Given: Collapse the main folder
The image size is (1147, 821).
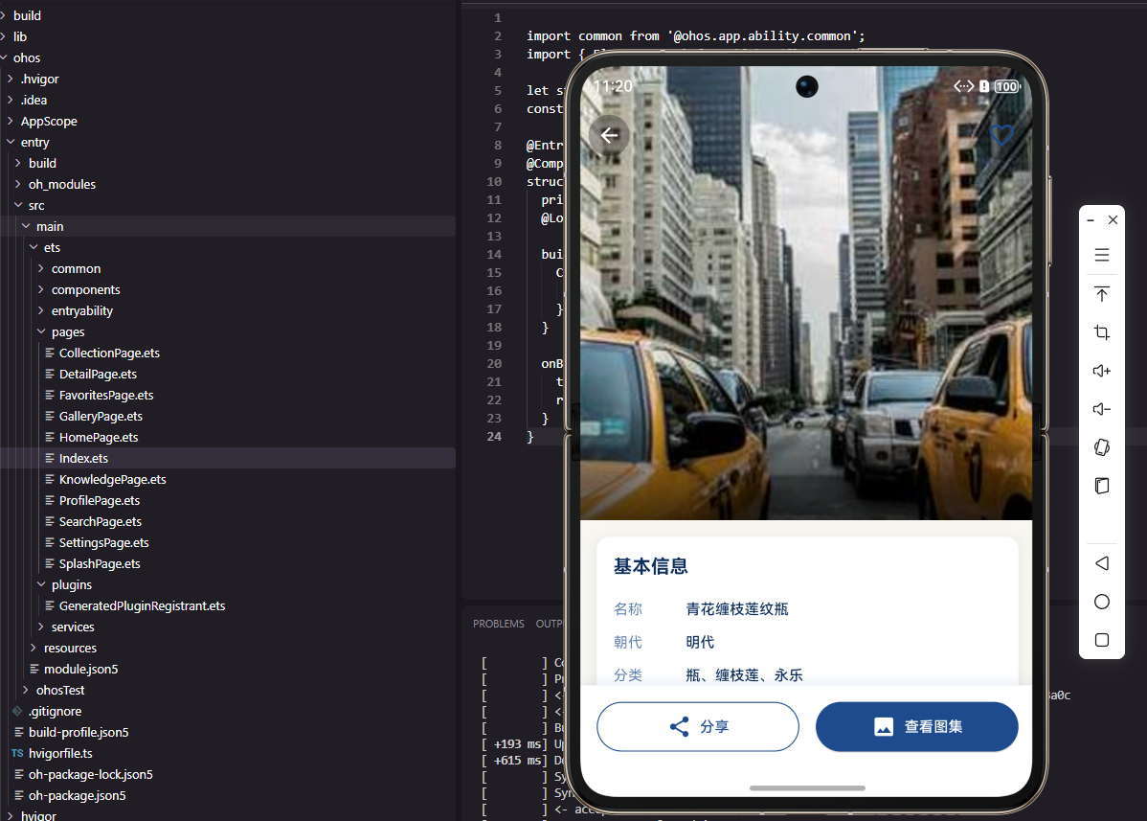Looking at the screenshot, I should tap(50, 227).
